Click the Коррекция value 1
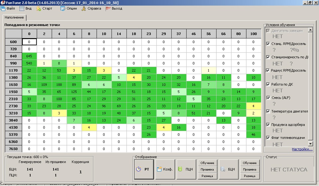This screenshot has width=319, height=186. coord(80,172)
